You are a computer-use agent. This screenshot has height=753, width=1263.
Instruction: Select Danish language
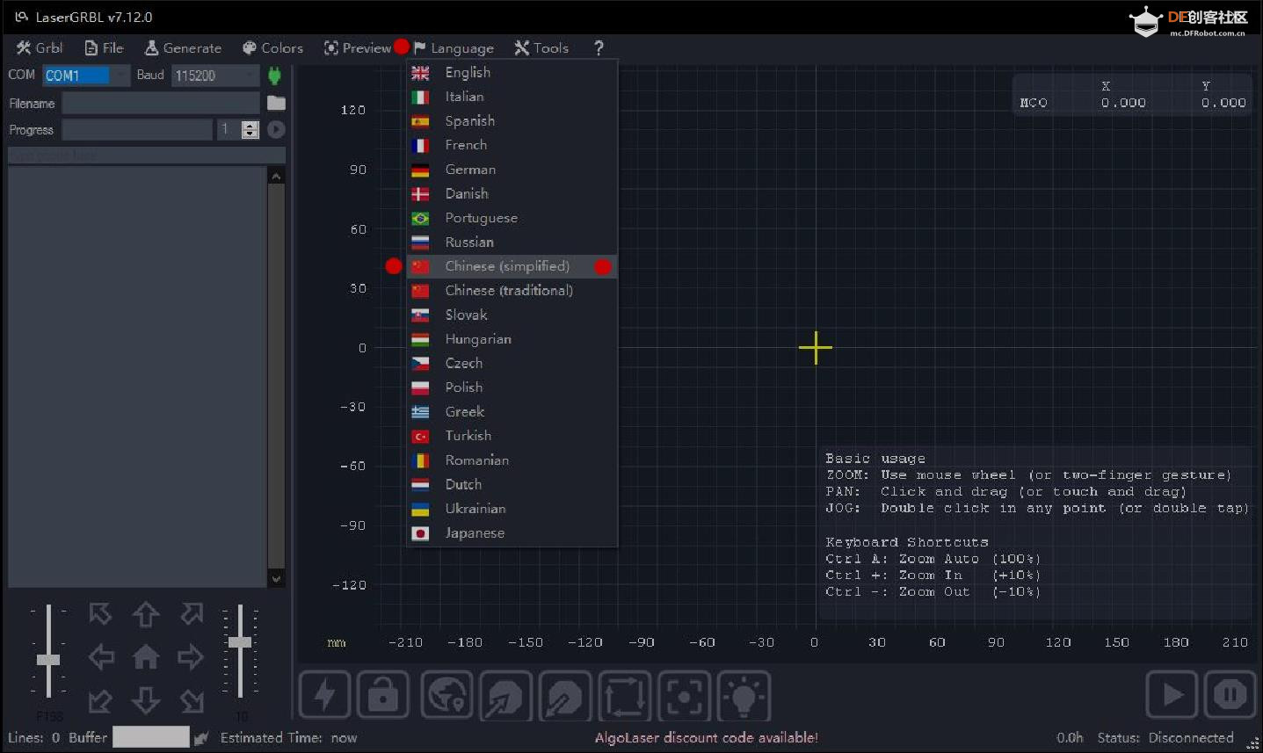pyautogui.click(x=512, y=193)
